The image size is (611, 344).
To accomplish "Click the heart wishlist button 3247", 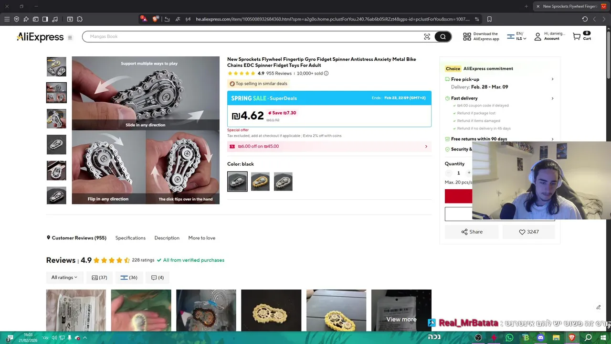I will 528,232.
